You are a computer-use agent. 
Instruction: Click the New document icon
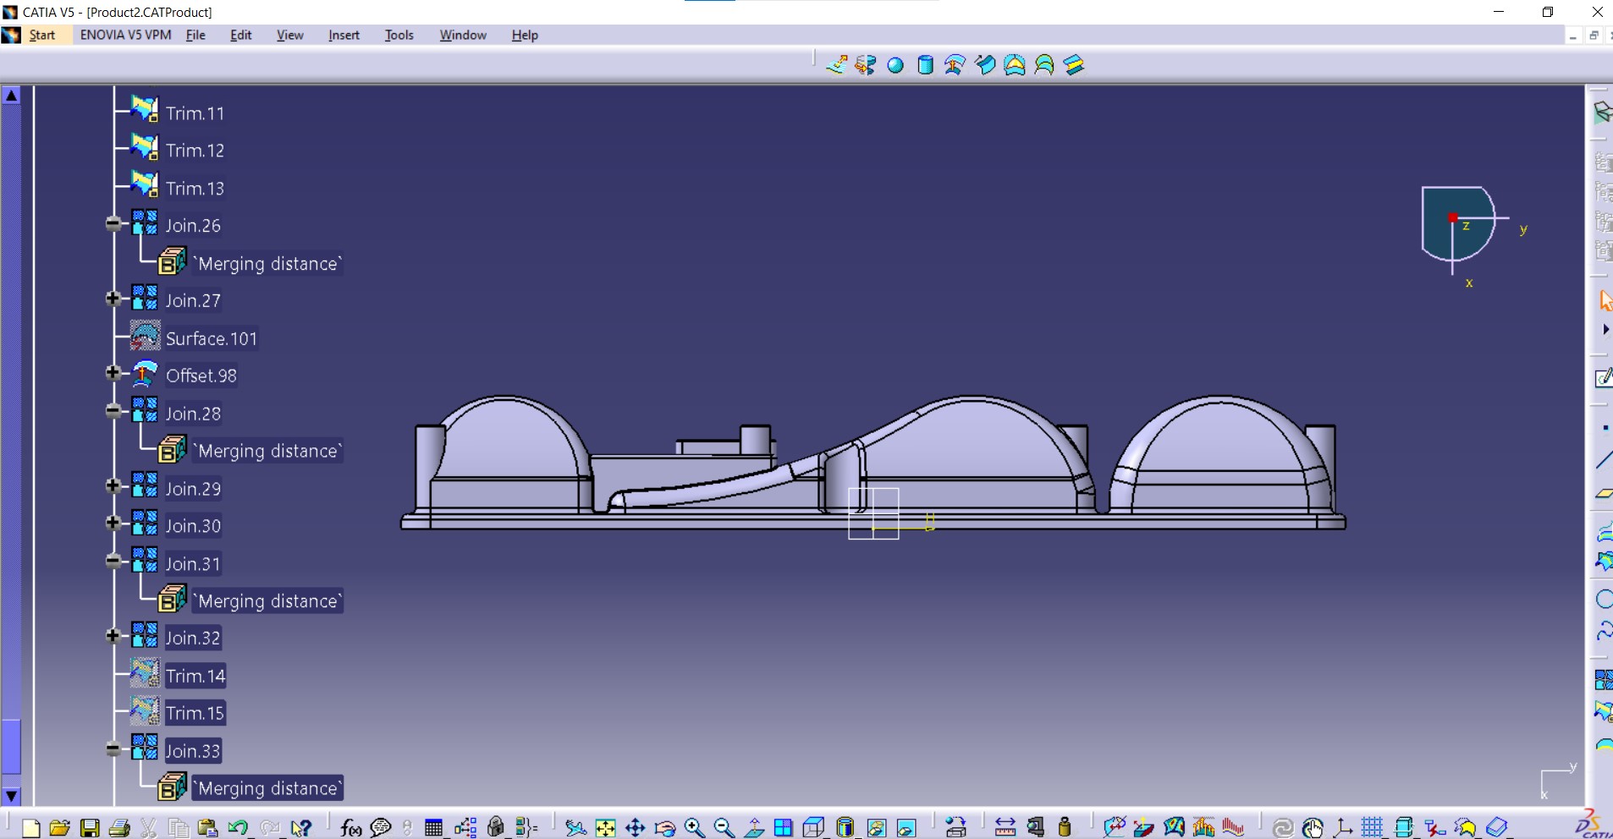click(30, 827)
